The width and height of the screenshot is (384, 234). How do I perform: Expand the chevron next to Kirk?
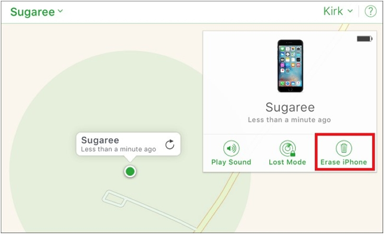(350, 11)
